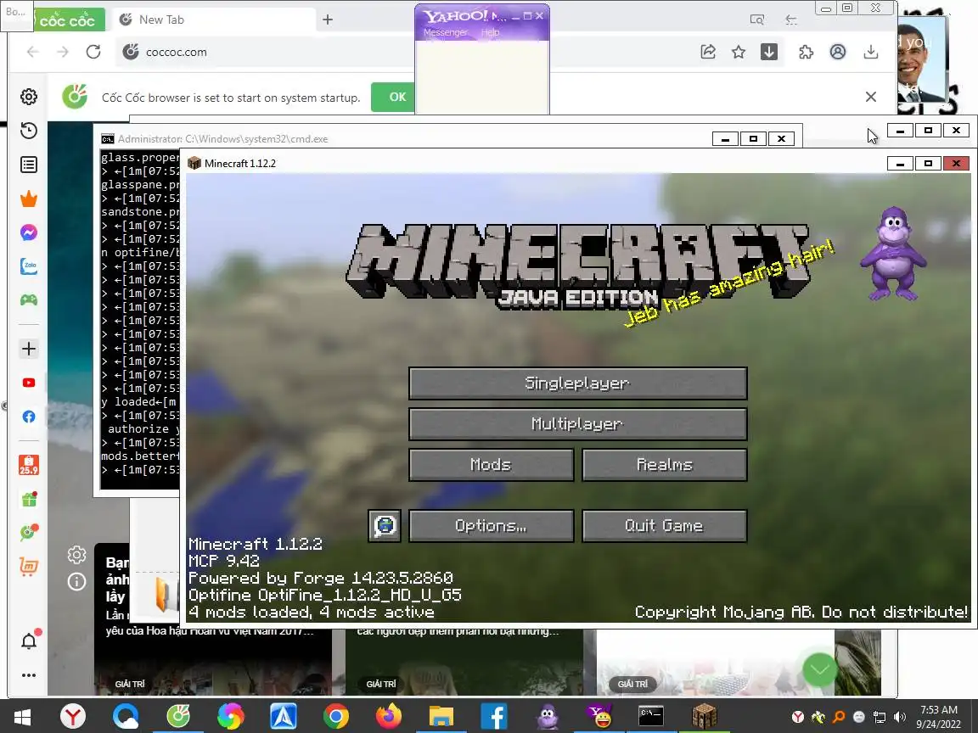Dismiss the Cốc Cốc startup notification bar

[x=871, y=97]
